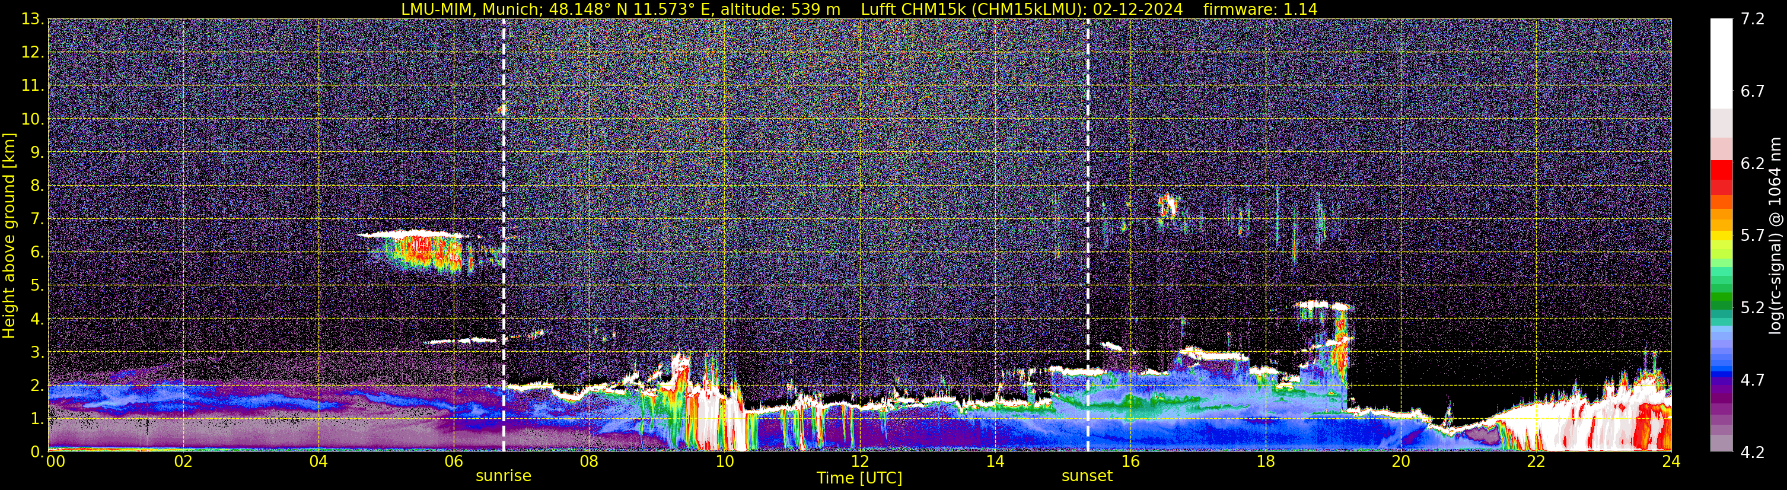Screen dimensions: 1787x490
Task: Click the height axis tick label 11
Action: (33, 86)
